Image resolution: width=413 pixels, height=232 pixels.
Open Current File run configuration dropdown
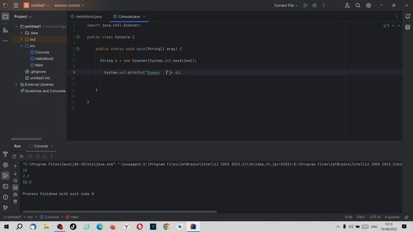pos(286,5)
